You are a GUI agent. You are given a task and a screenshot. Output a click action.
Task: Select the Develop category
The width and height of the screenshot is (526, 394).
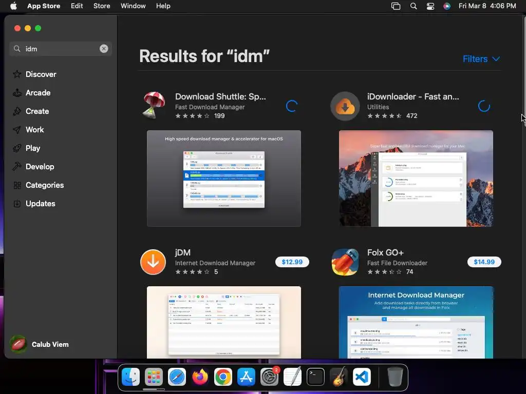(33, 167)
